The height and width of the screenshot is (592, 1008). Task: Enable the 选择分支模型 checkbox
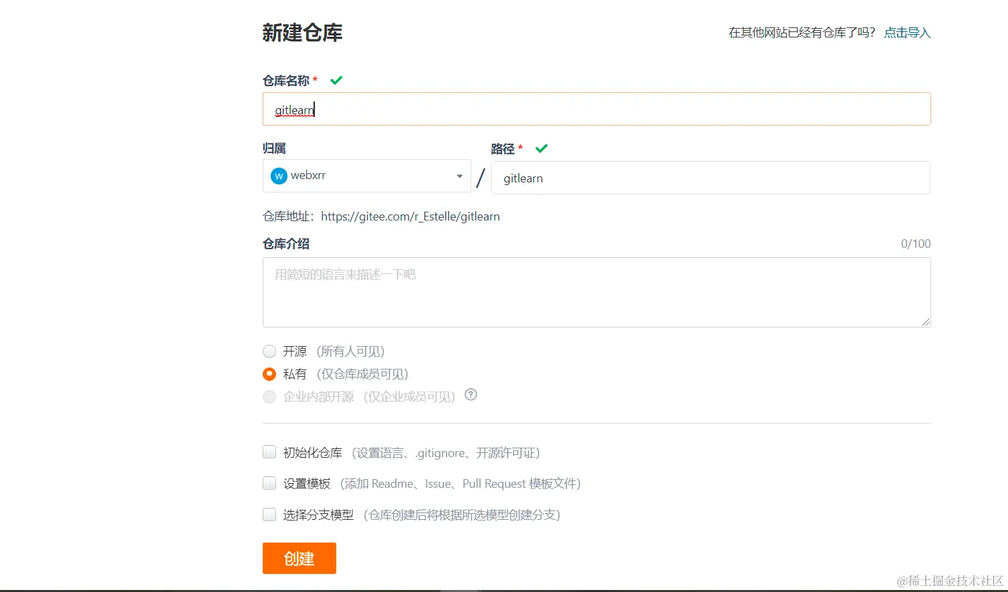click(269, 514)
